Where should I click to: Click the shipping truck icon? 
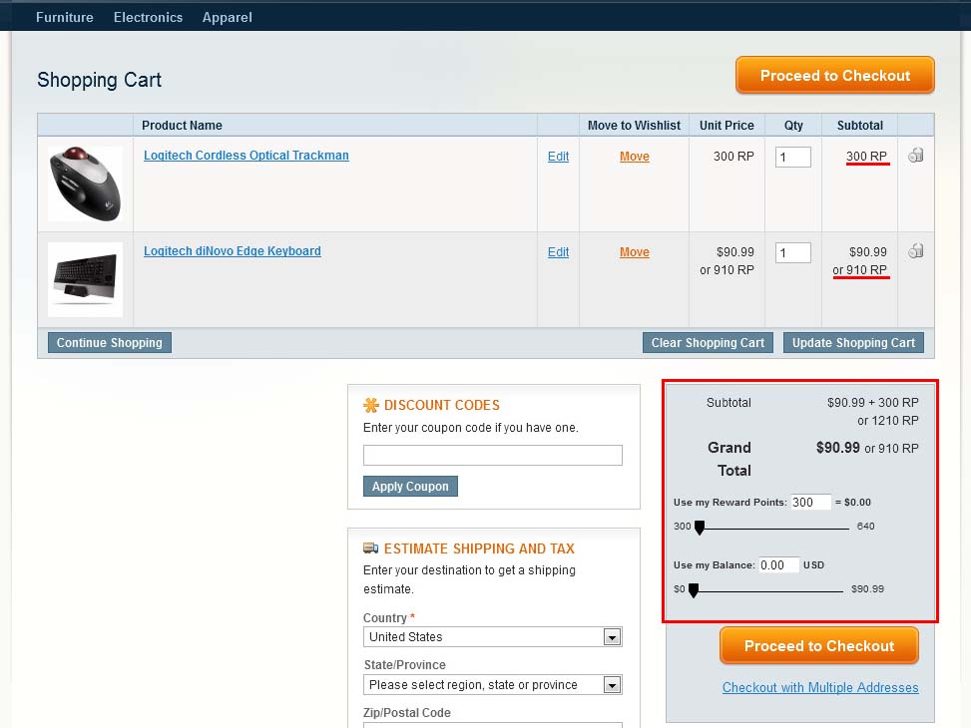370,548
